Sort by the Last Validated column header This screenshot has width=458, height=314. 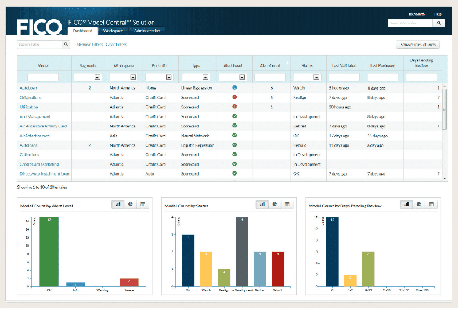pyautogui.click(x=344, y=66)
